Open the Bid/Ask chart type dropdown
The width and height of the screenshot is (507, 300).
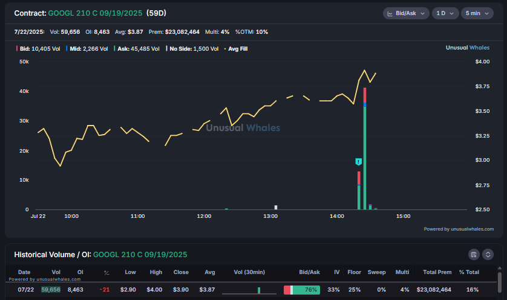point(406,13)
